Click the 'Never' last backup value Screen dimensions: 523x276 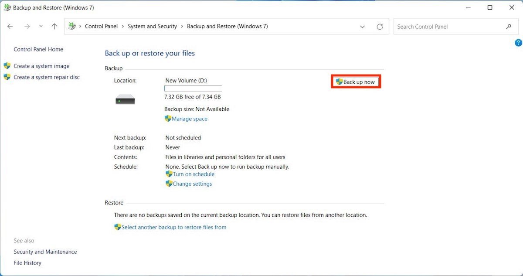point(173,147)
